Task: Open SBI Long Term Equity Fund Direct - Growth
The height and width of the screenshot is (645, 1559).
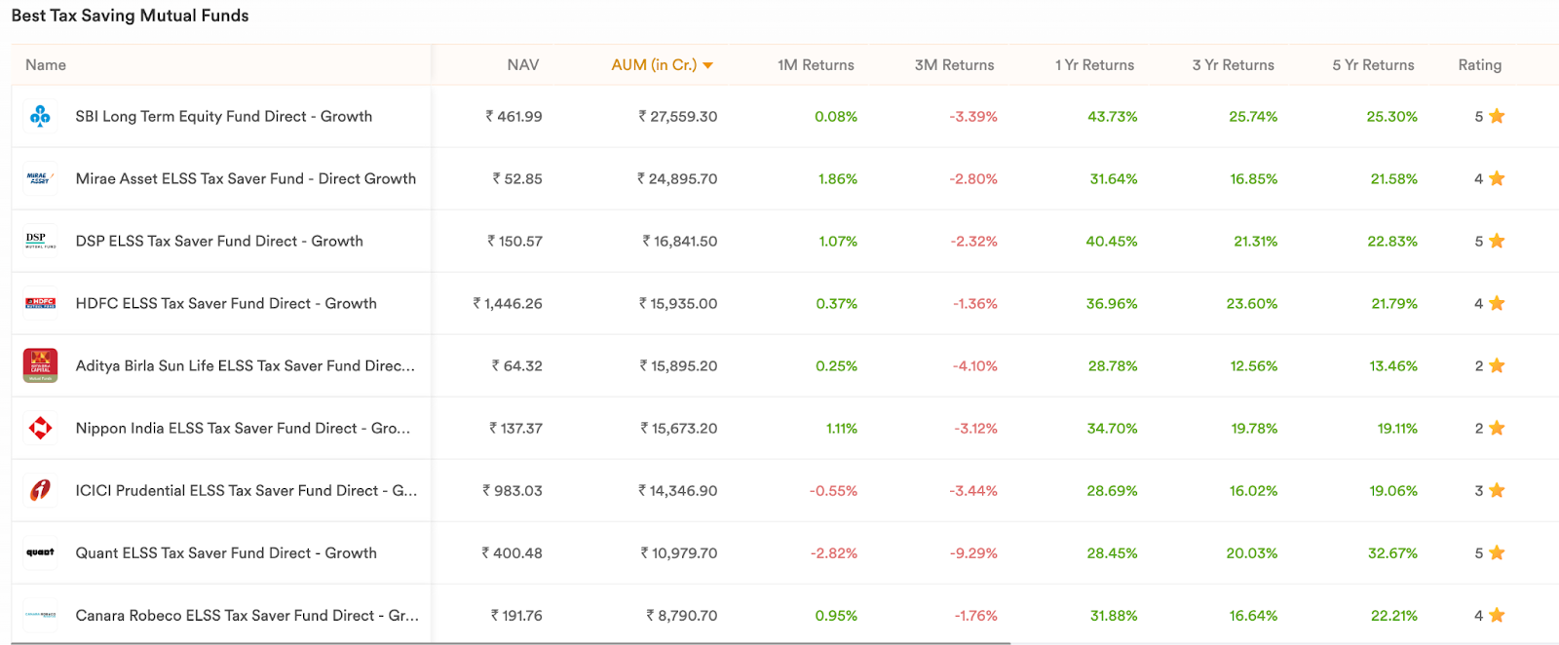Action: click(224, 116)
